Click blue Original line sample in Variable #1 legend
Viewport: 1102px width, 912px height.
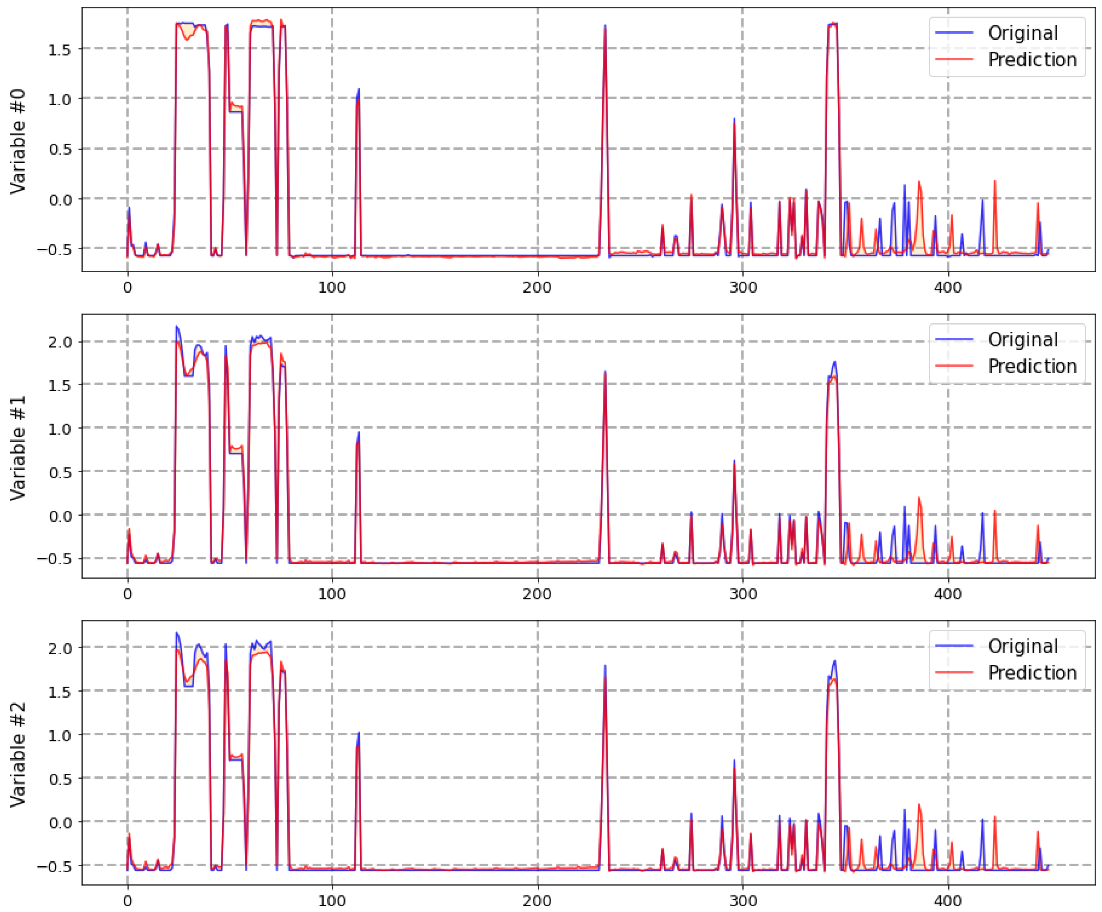pyautogui.click(x=954, y=339)
